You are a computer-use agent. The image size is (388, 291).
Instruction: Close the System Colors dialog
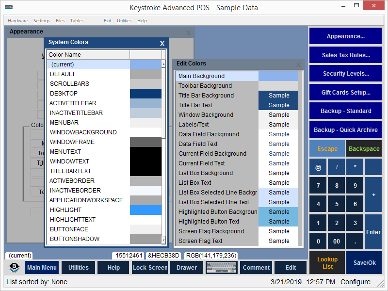[162, 43]
